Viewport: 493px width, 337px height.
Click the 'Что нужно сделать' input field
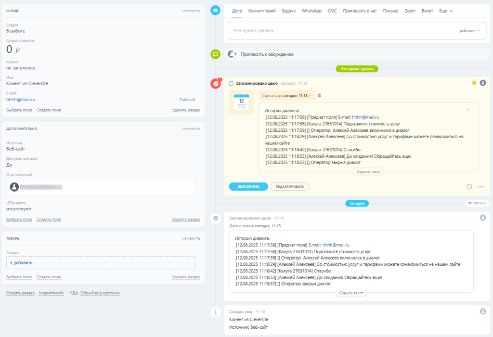[x=337, y=30]
